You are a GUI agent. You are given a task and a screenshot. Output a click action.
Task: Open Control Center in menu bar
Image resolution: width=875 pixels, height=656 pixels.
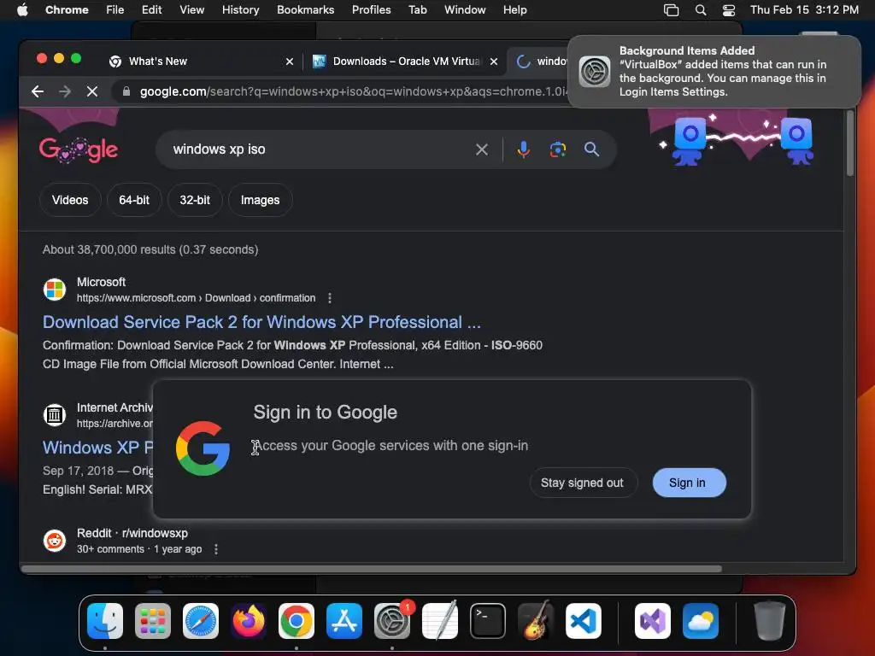[729, 10]
